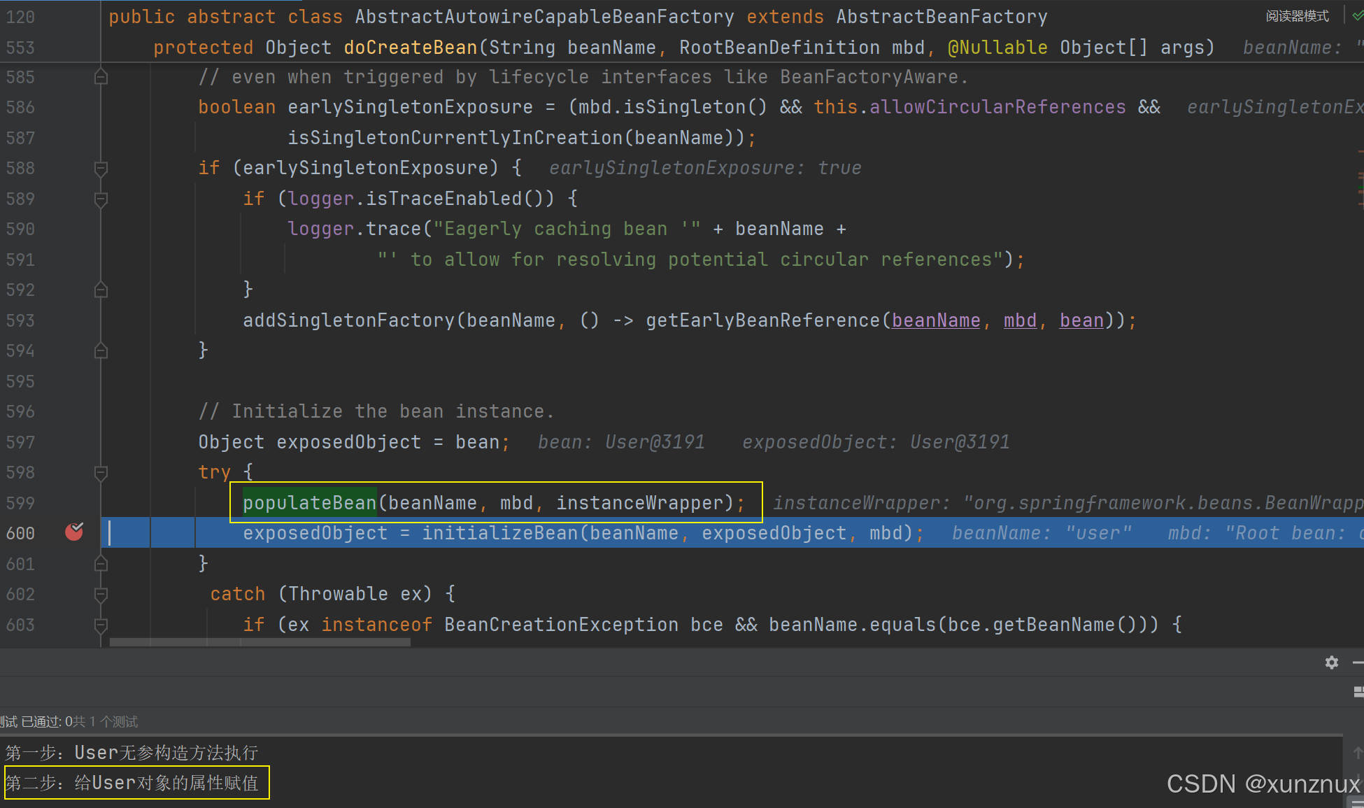Click the earlySingletonExposure variable on line 586
The height and width of the screenshot is (808, 1364).
410,107
